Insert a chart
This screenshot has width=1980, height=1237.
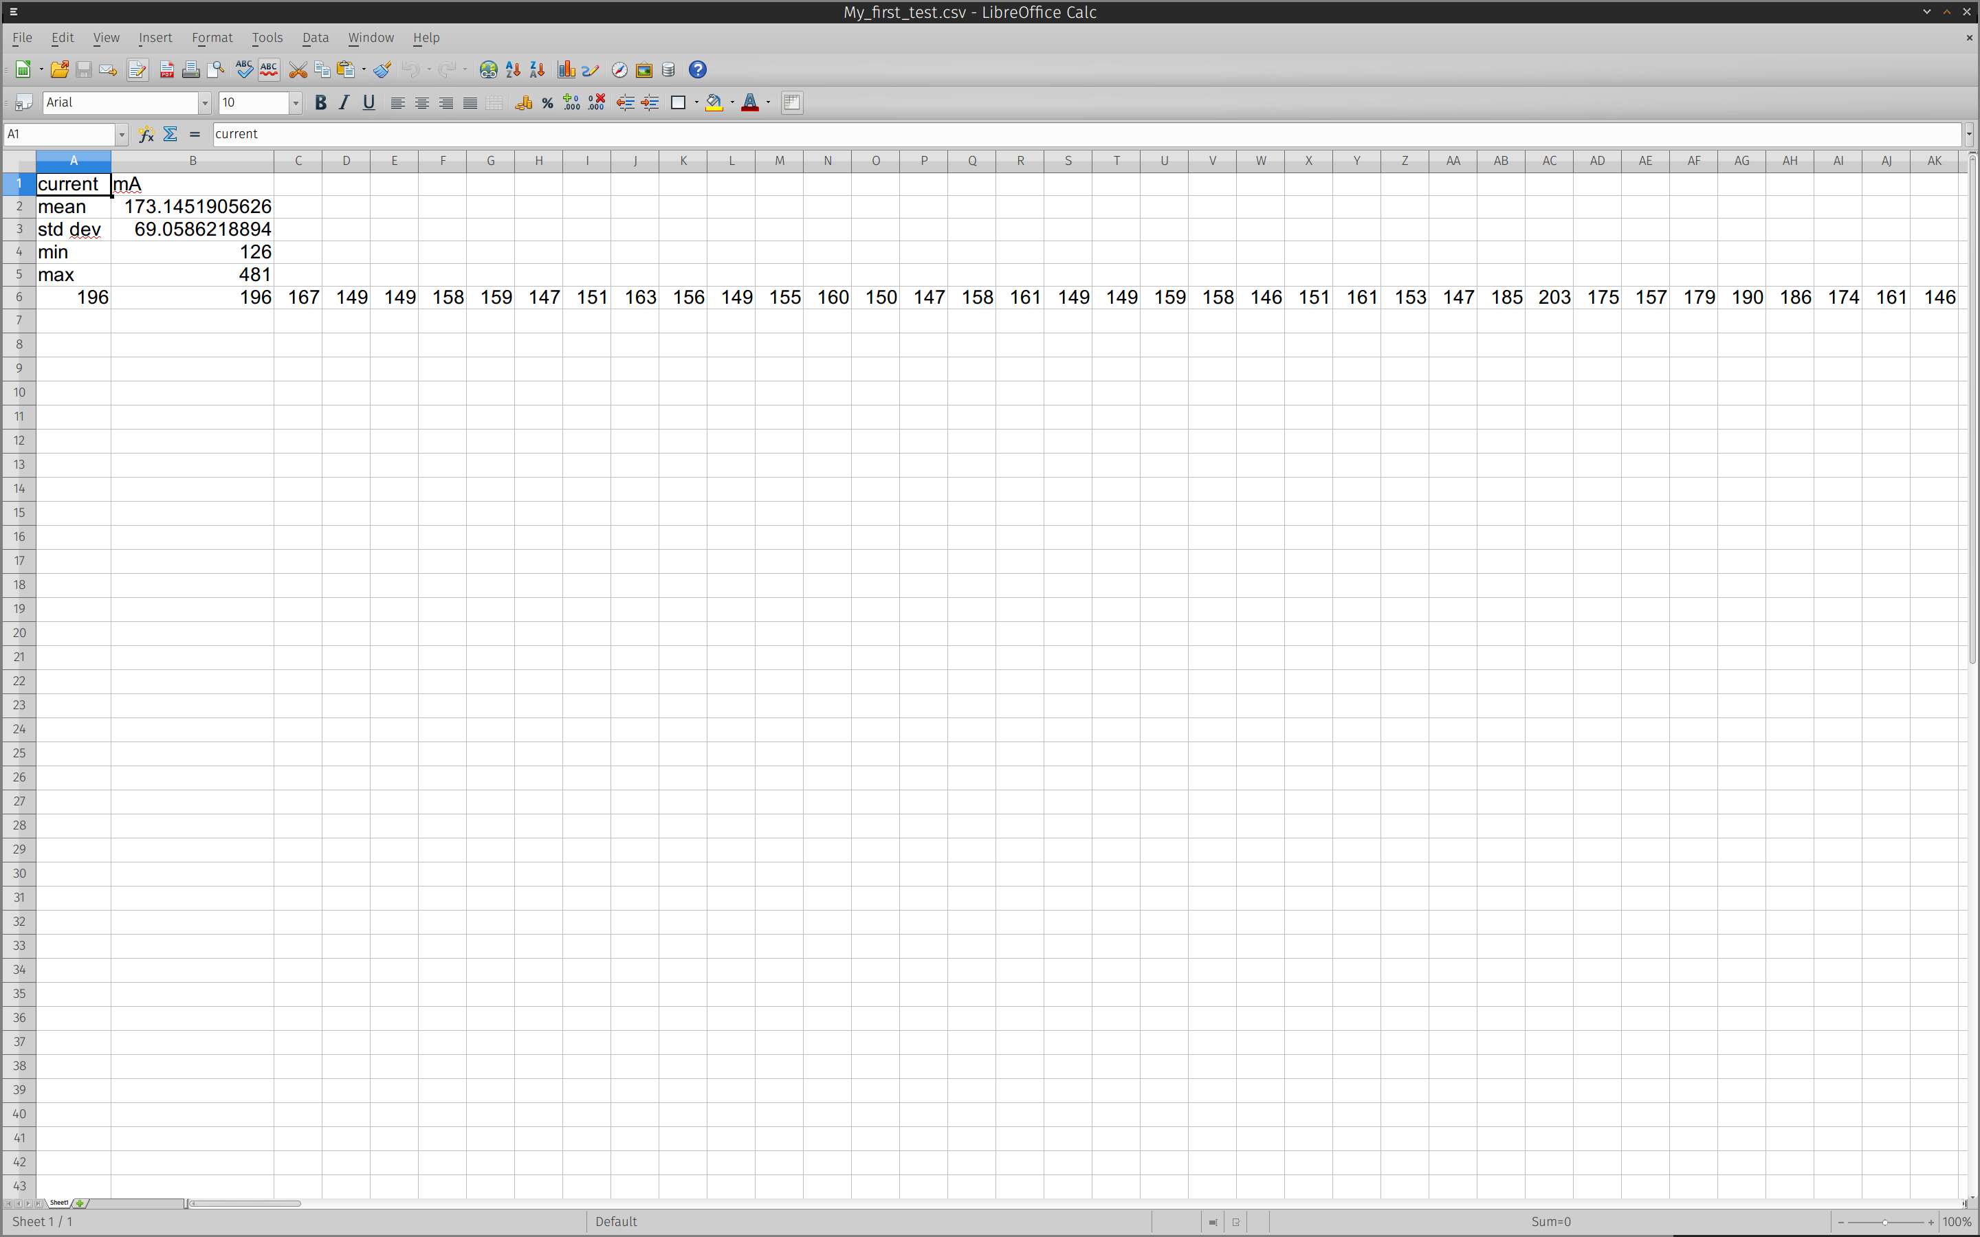(566, 69)
